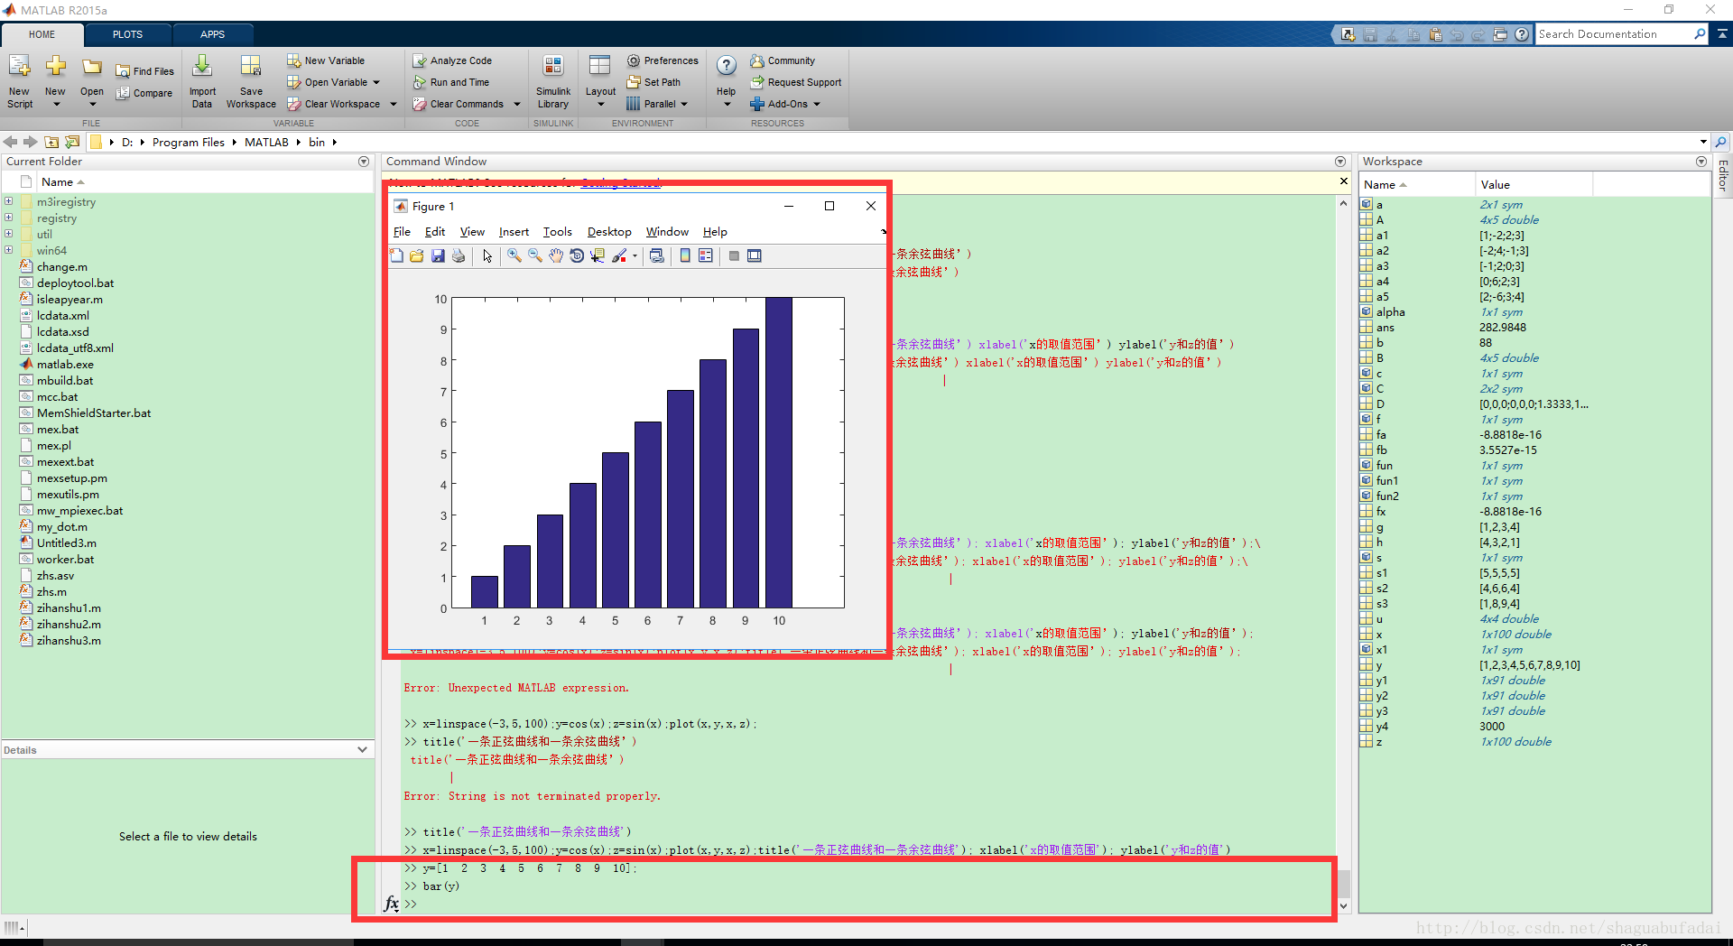Expand the win64 folder
Screen dimensions: 1733x946
(x=9, y=250)
